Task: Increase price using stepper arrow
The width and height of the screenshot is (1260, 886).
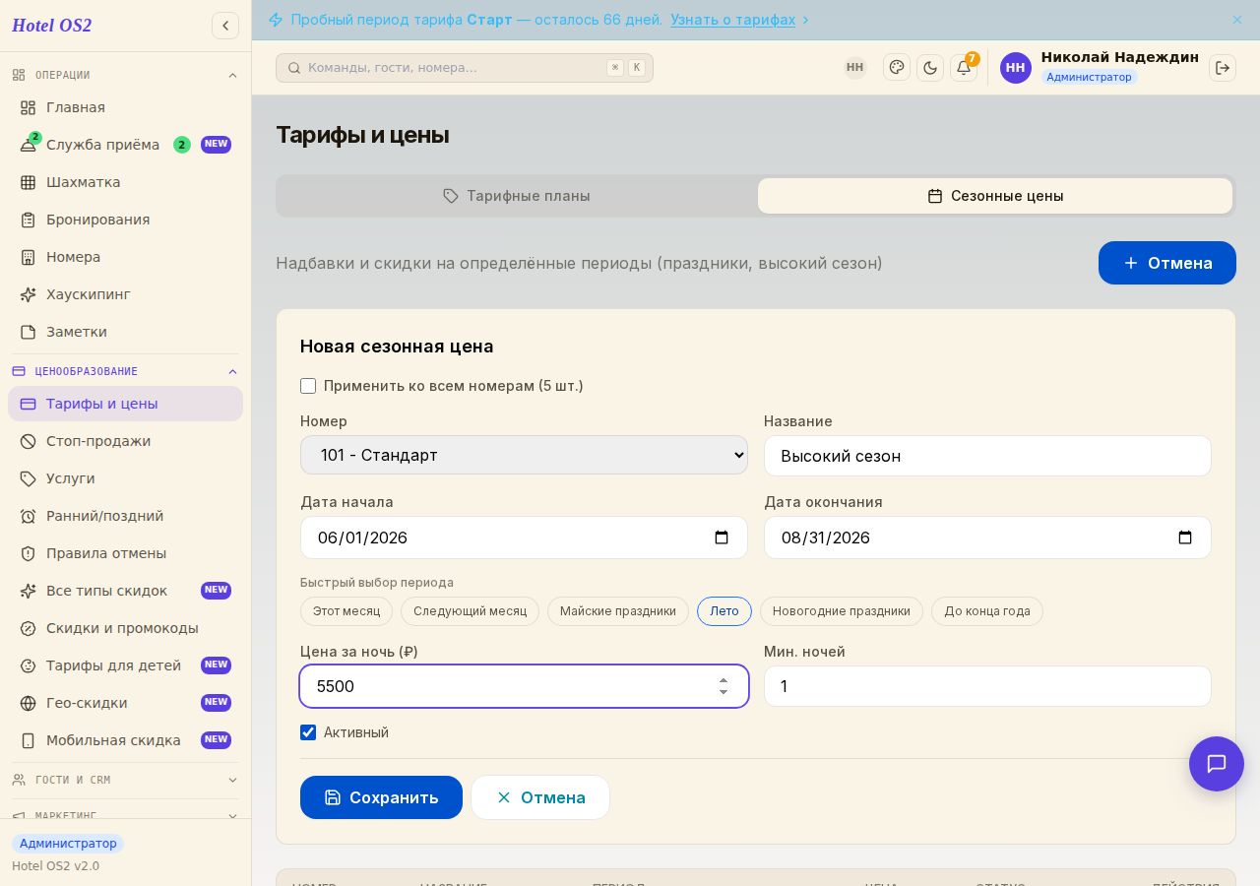Action: (x=724, y=679)
